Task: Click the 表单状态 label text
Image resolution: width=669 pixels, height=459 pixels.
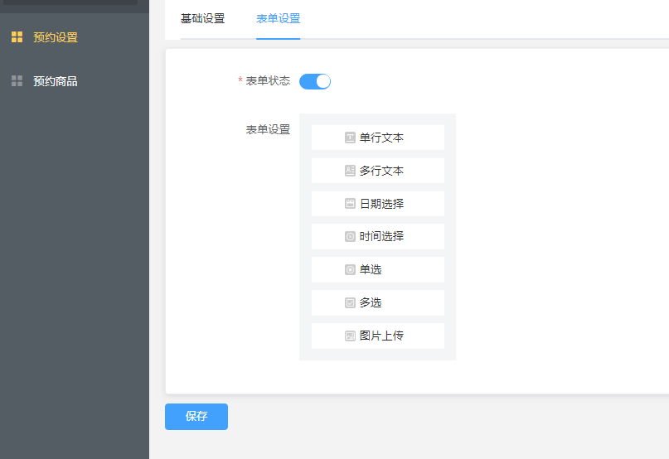Action: tap(268, 80)
